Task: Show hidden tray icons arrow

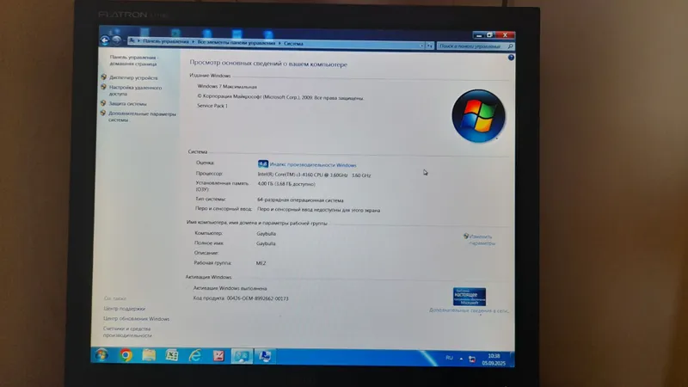Action: (461, 359)
